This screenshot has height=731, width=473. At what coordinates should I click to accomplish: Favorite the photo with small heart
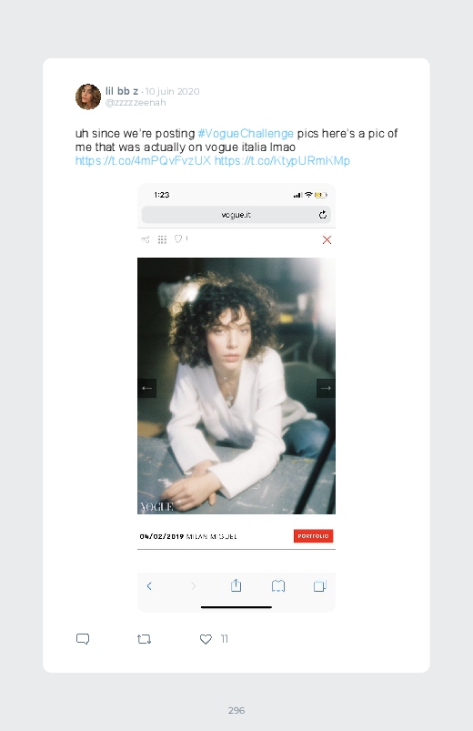(178, 239)
